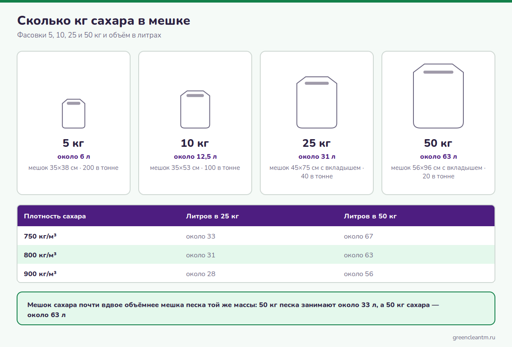Click 'около 31' in the 800 кг/м³ row
Viewport: 512px width, 347px height.
click(x=201, y=255)
